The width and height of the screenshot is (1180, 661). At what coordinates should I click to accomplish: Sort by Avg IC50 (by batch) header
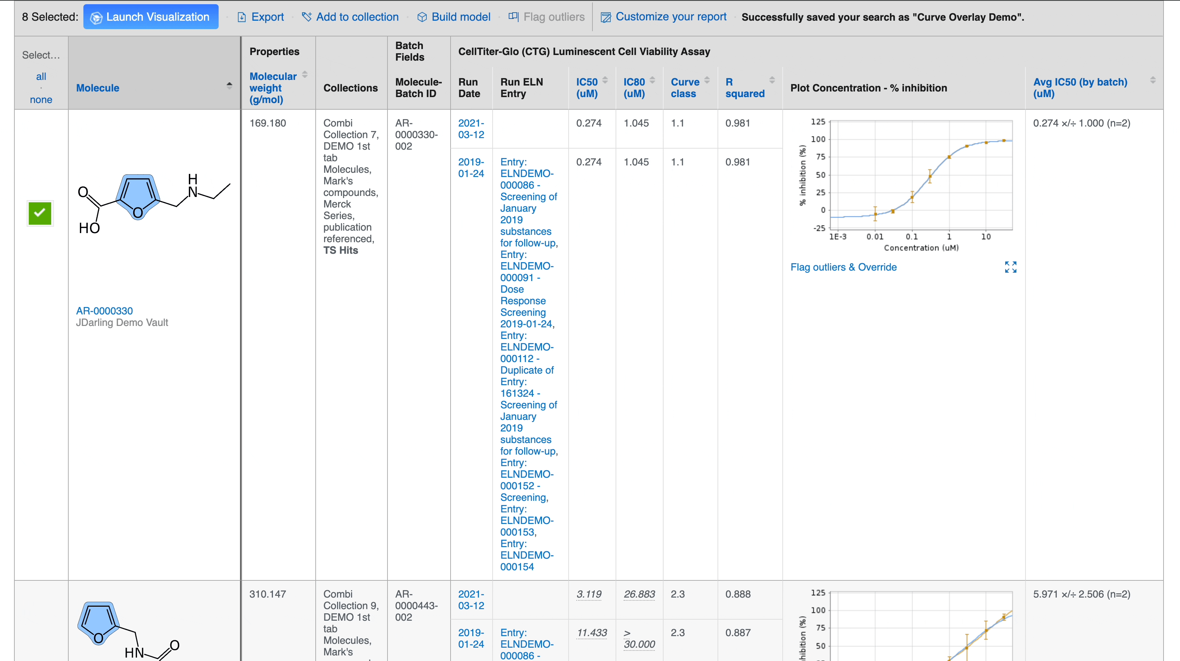tap(1080, 88)
